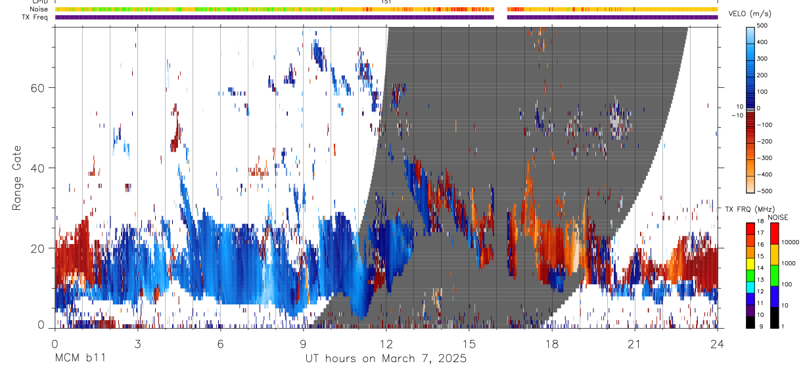Select the -200 label on velocity scale

pyautogui.click(x=764, y=142)
